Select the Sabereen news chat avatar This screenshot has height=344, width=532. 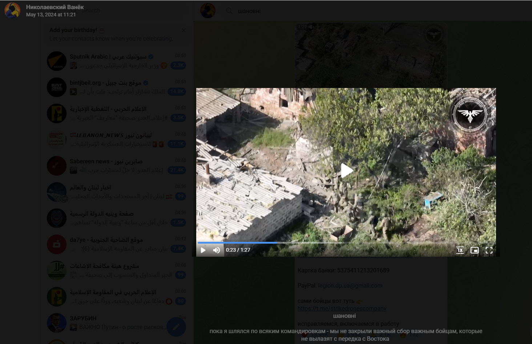(57, 166)
